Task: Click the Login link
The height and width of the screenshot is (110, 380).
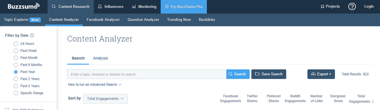Action: (369, 7)
